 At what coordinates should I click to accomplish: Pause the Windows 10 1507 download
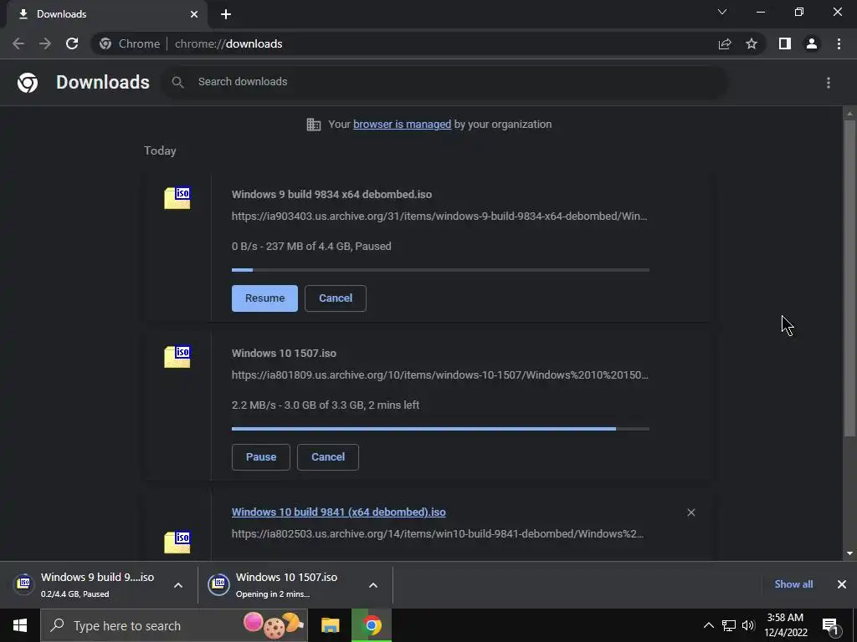pos(261,457)
